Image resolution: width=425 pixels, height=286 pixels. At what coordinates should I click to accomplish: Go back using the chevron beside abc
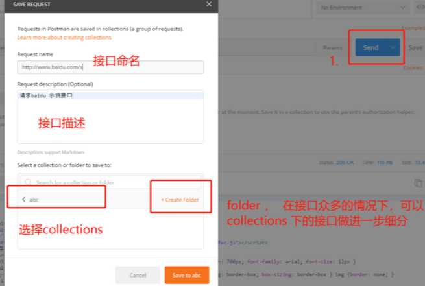[x=24, y=200]
